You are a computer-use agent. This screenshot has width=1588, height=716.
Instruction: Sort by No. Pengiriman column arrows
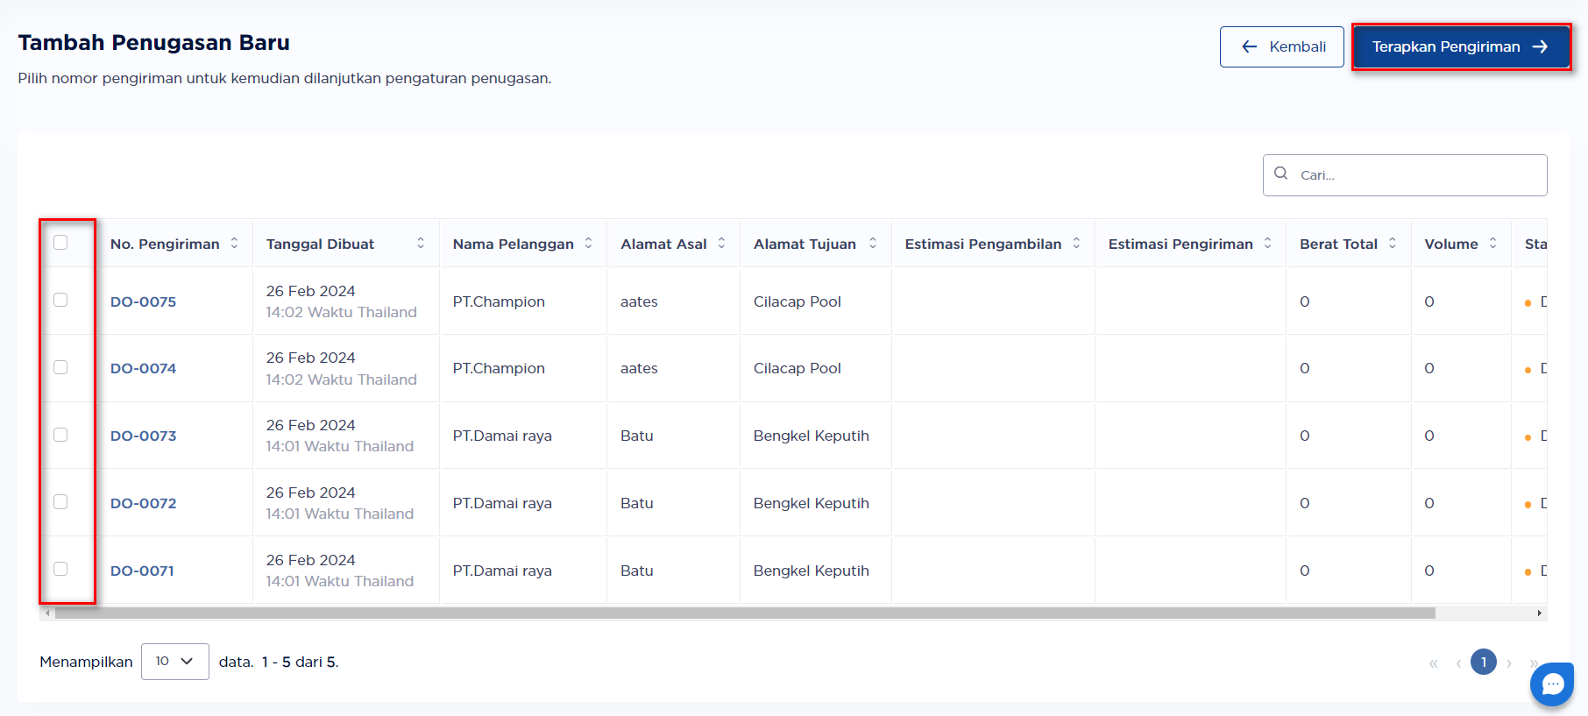click(234, 244)
